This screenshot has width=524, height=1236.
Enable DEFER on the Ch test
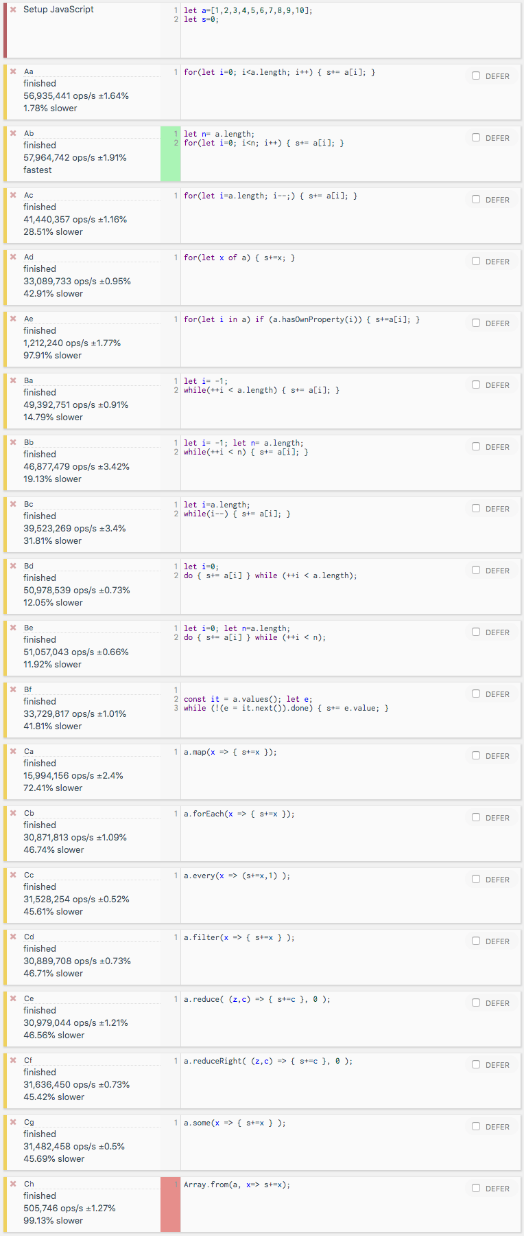click(476, 1188)
